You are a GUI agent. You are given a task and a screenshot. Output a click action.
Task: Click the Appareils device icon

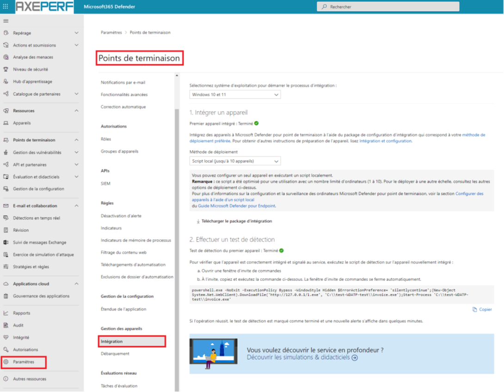tap(6, 123)
